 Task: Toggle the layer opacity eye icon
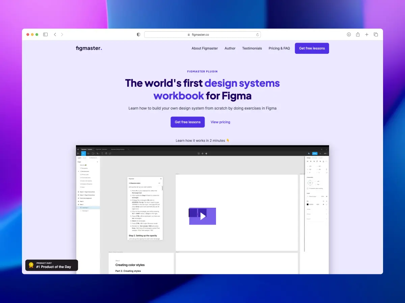327,196
